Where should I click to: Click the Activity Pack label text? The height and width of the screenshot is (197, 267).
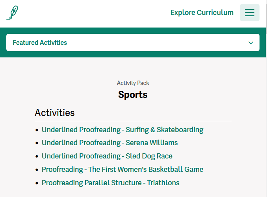pyautogui.click(x=133, y=83)
